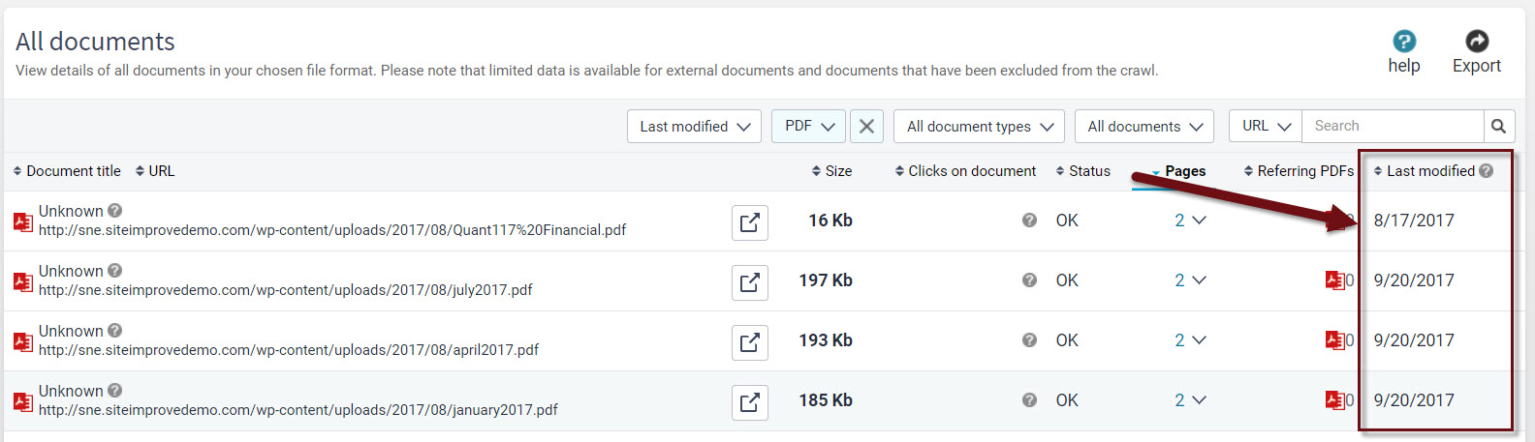1535x442 pixels.
Task: Open the july2017.pdf URL link
Action: click(285, 290)
